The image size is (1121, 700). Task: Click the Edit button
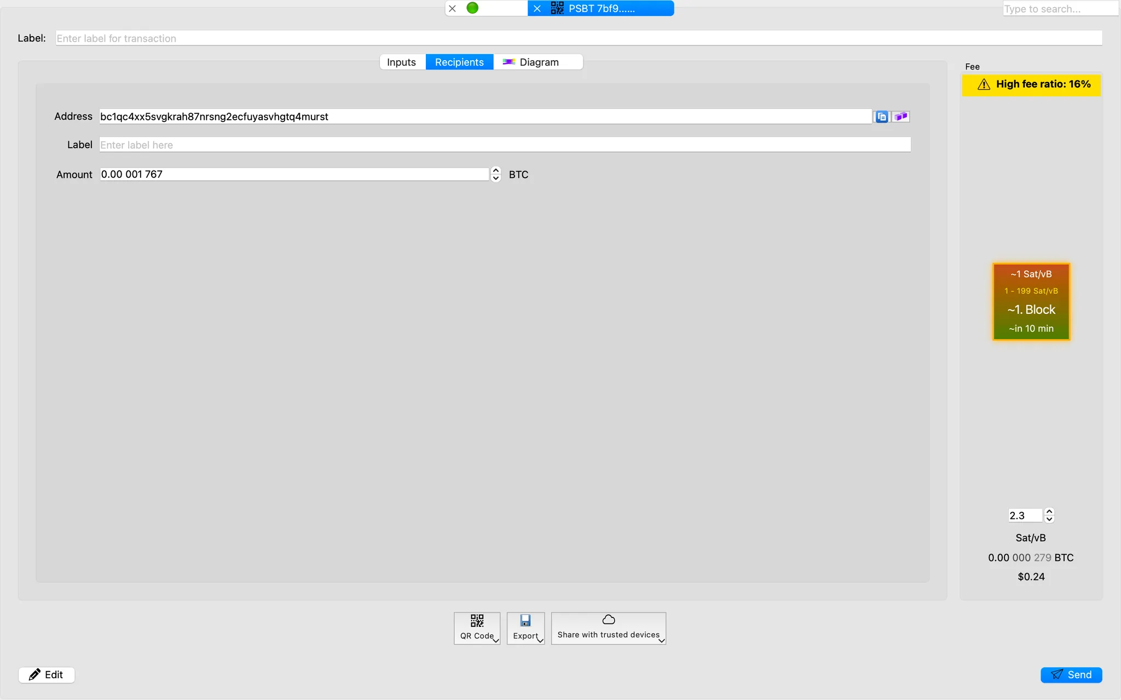(x=47, y=674)
